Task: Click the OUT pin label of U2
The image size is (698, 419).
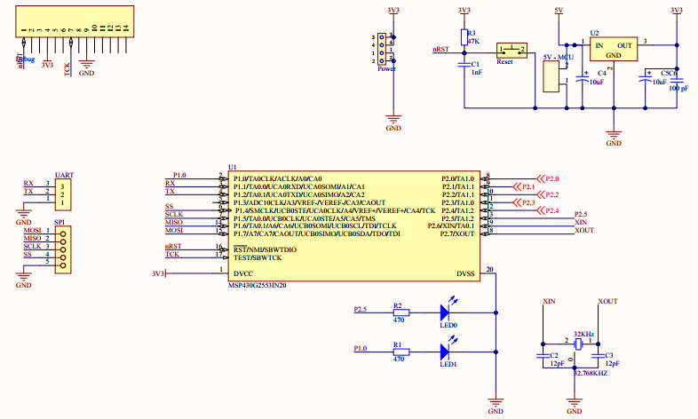Action: click(624, 45)
